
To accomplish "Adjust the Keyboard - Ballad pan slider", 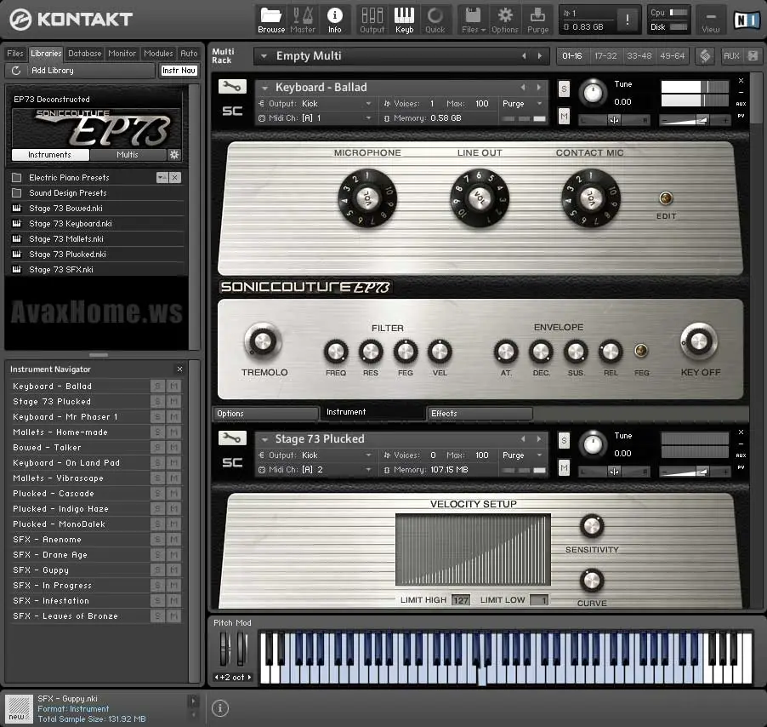I will (614, 120).
